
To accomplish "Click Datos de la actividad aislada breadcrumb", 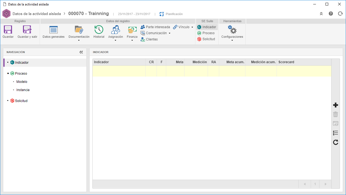I will (37, 14).
